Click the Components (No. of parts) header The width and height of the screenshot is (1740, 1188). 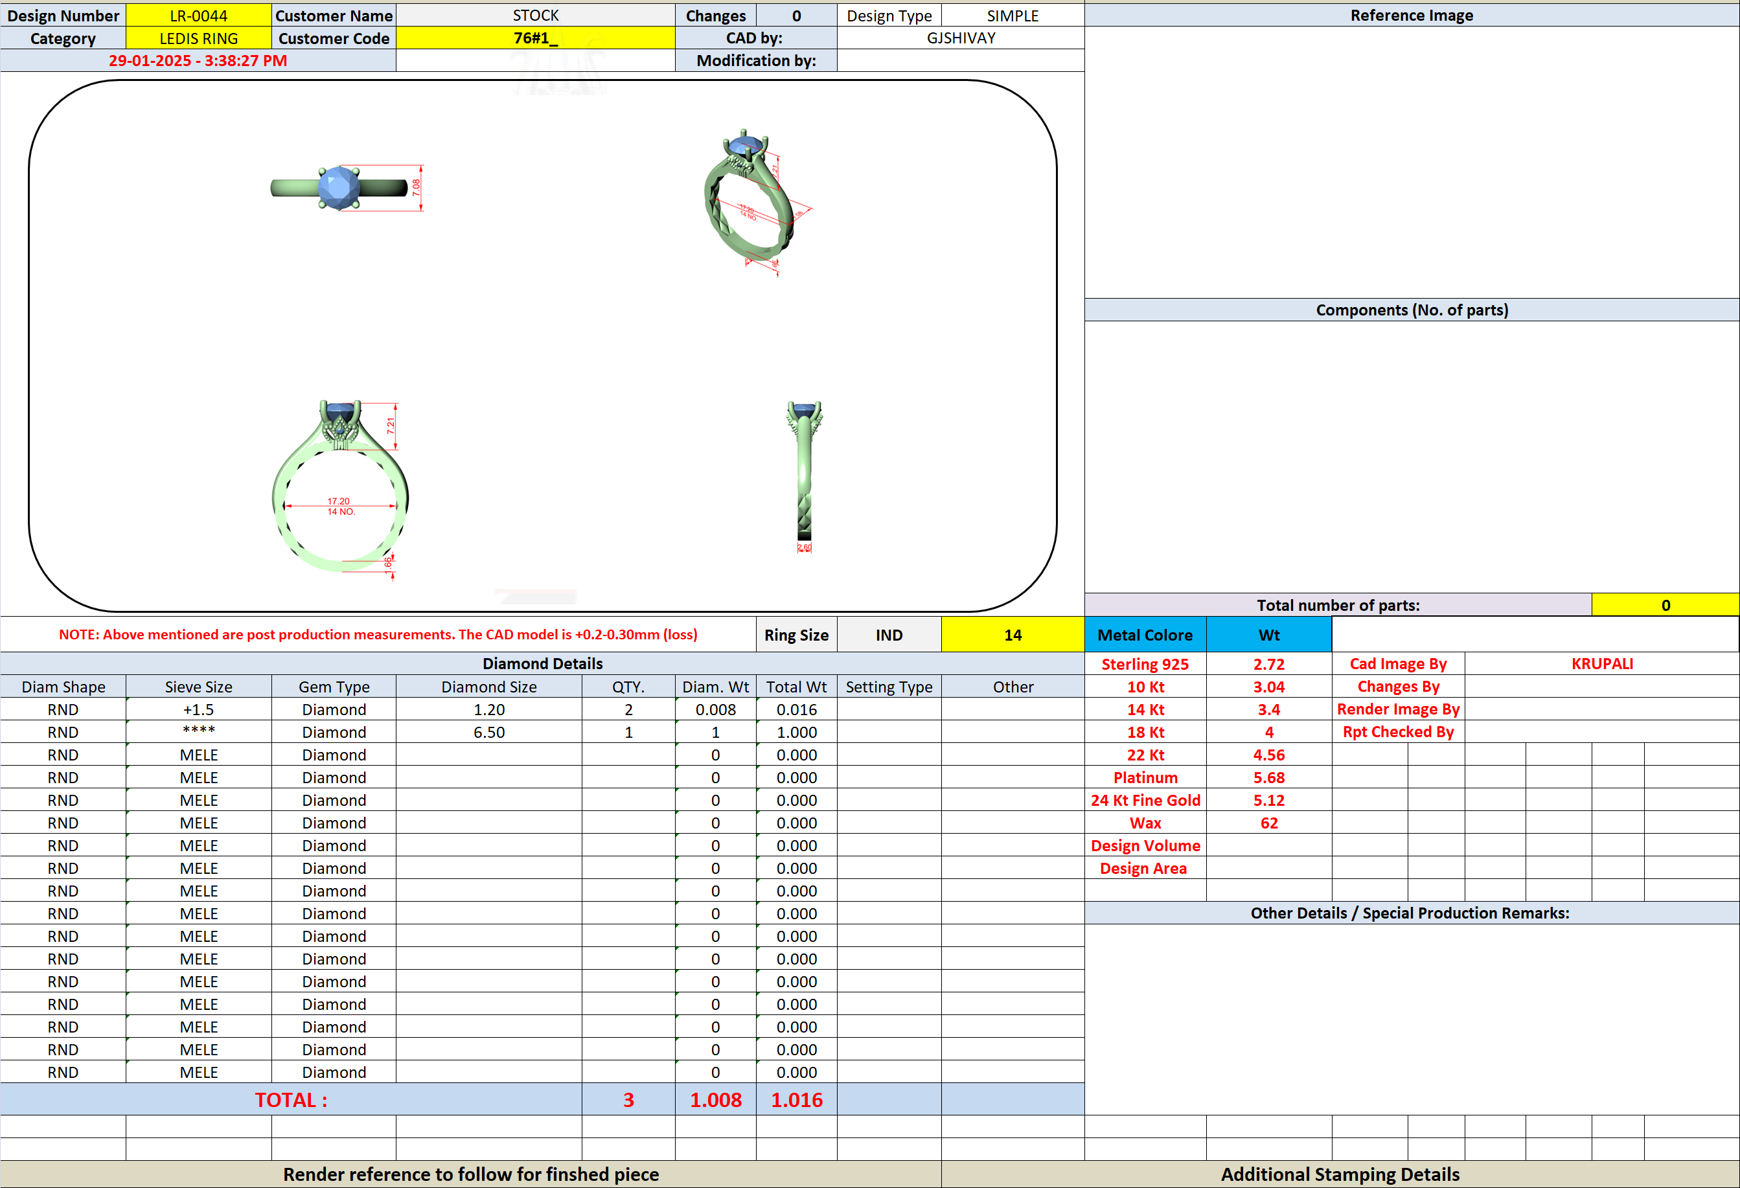(x=1412, y=310)
